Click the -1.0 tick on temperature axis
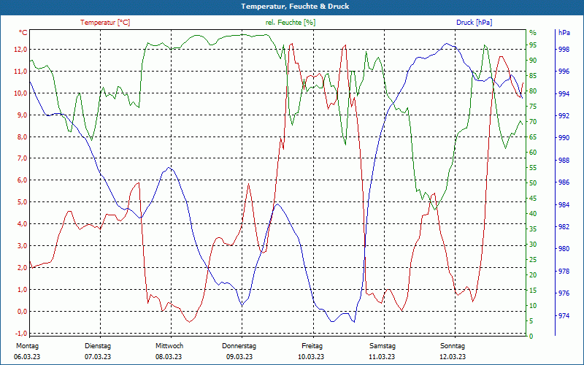This screenshot has width=584, height=365. point(20,333)
